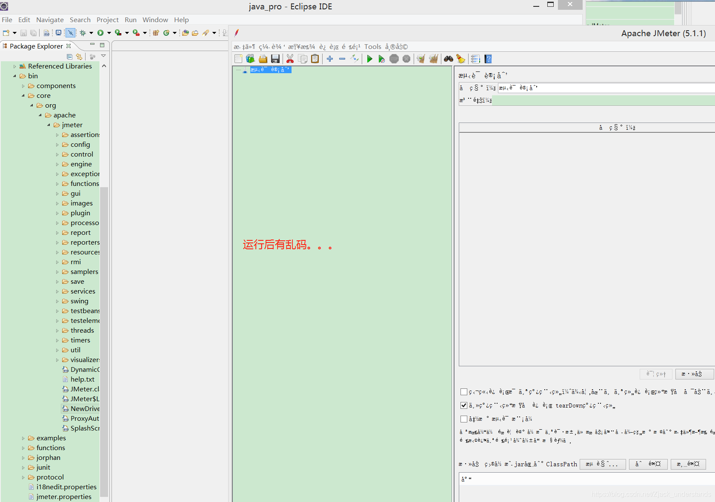Click the JMeter Function Helper list icon
The height and width of the screenshot is (502, 715).
(475, 59)
